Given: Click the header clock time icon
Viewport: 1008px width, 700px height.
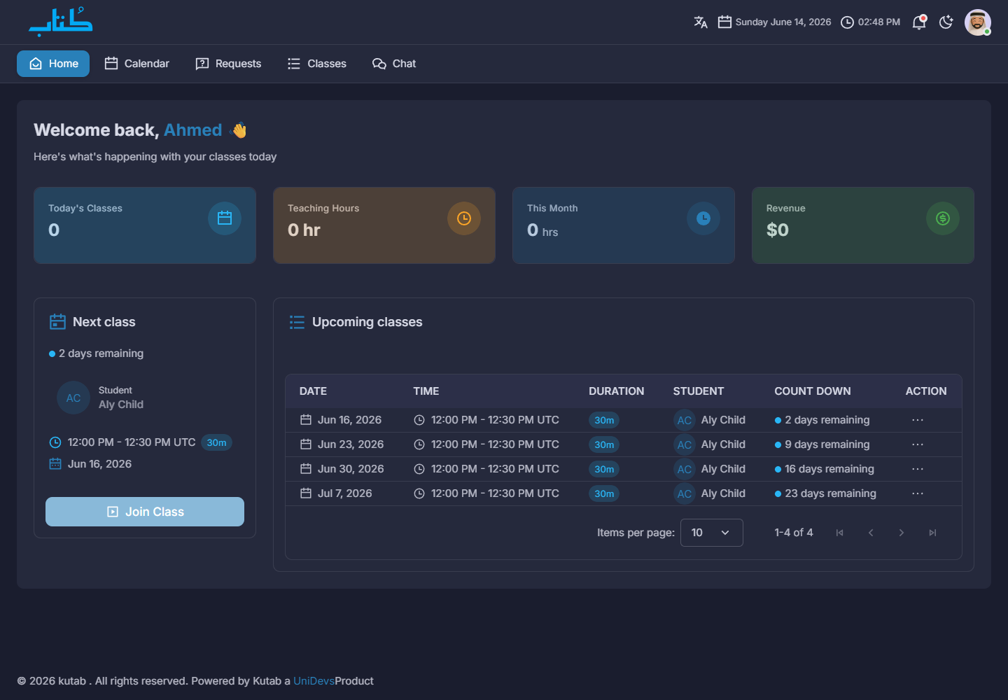Looking at the screenshot, I should pos(847,22).
